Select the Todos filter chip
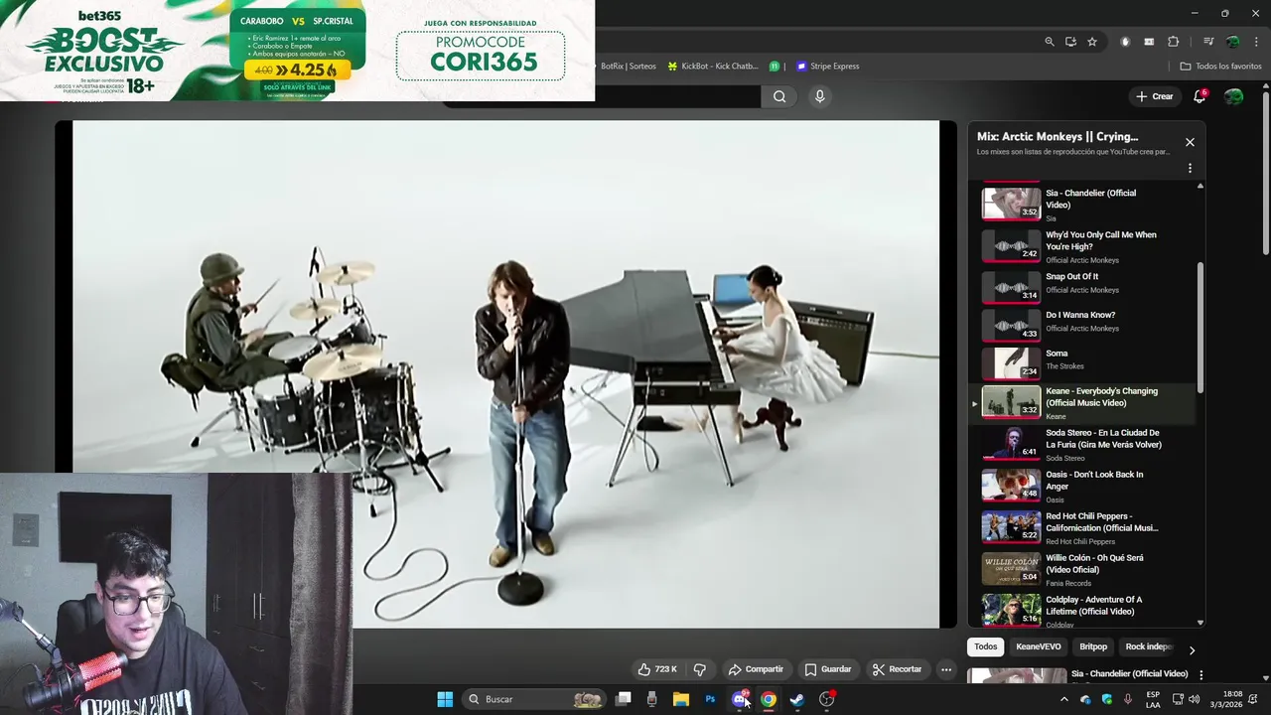 click(x=985, y=646)
